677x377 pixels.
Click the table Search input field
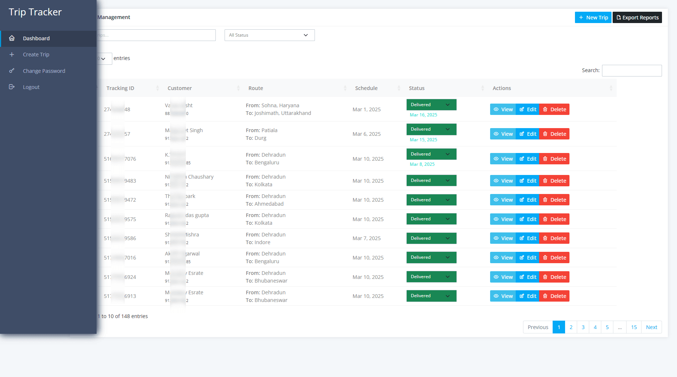click(632, 71)
